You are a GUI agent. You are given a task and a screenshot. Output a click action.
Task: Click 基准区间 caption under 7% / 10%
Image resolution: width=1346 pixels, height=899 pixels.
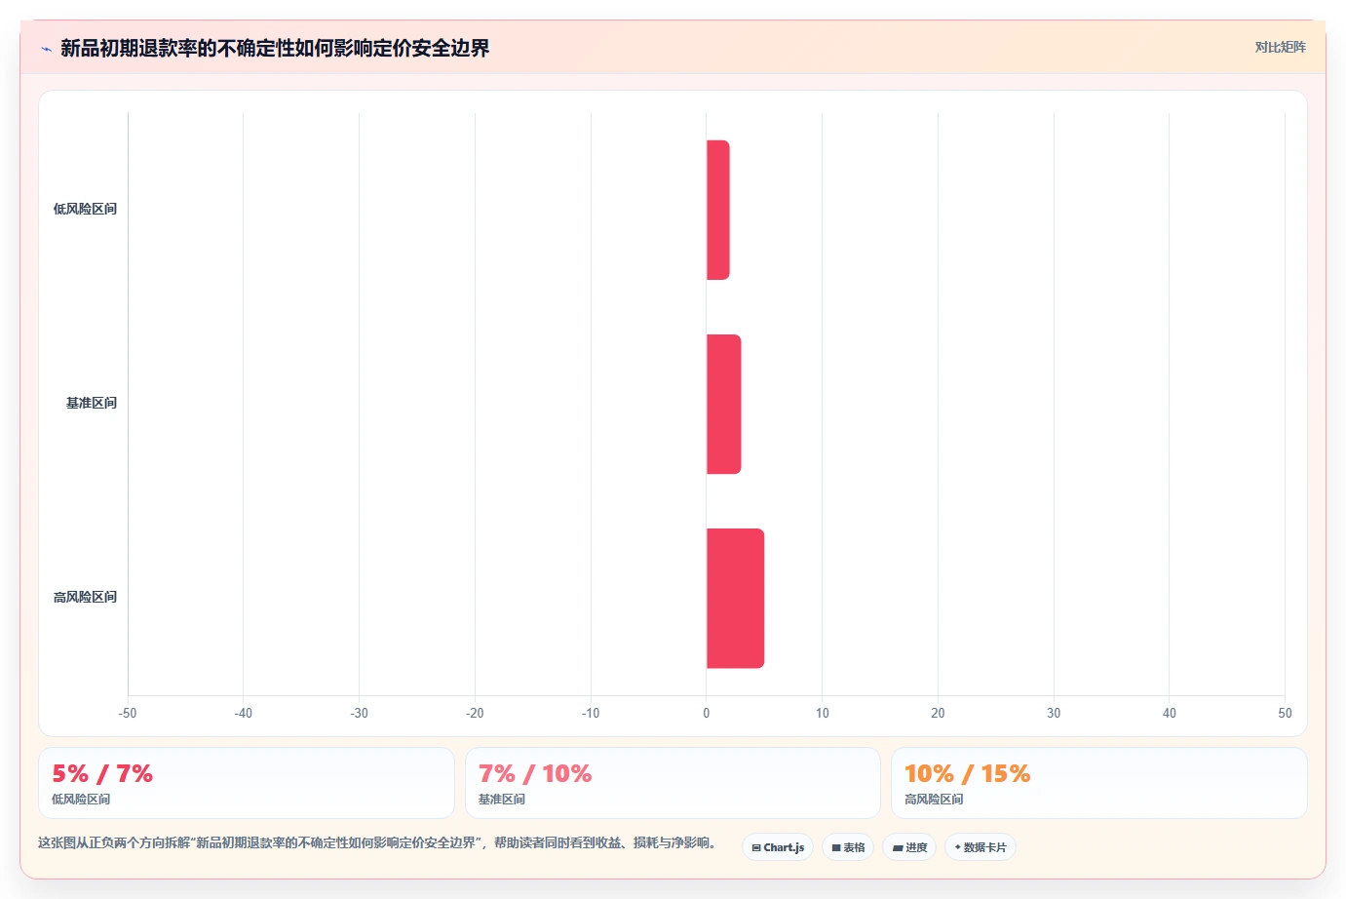pos(502,800)
